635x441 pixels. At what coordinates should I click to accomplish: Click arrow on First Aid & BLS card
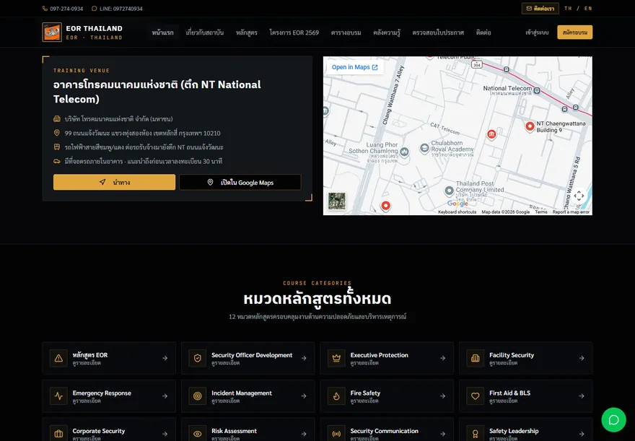(x=582, y=396)
